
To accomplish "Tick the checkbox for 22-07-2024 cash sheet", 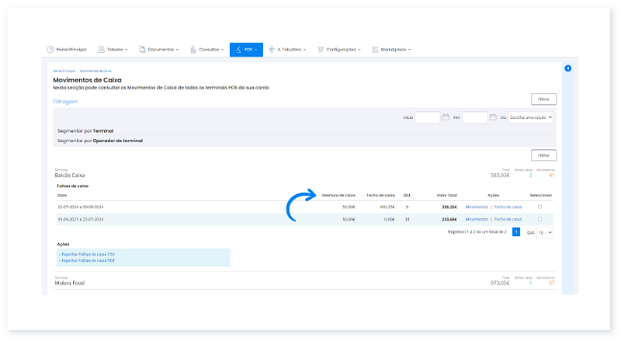I will pyautogui.click(x=539, y=207).
